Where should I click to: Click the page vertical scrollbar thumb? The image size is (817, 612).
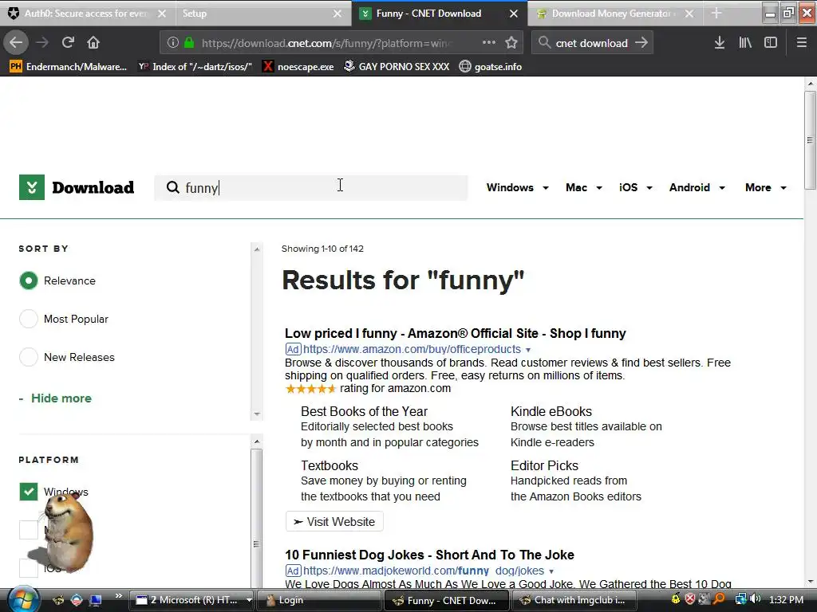click(810, 140)
